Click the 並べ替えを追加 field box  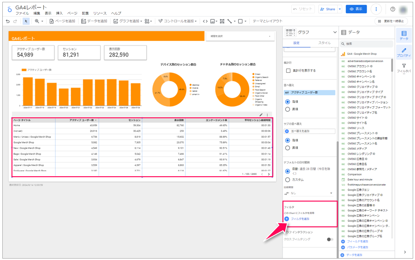pyautogui.click(x=309, y=131)
